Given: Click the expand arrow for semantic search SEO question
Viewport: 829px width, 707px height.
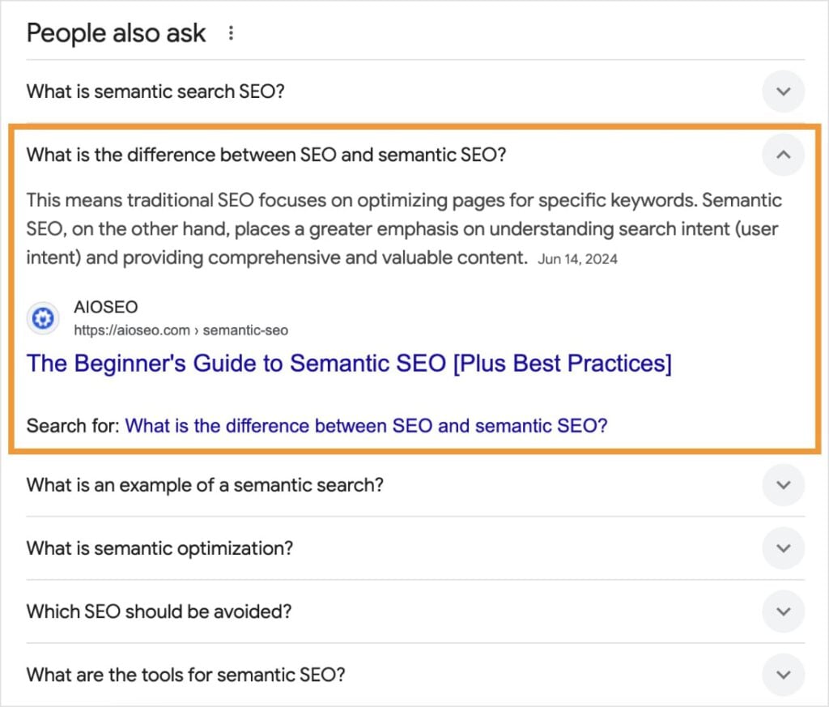Looking at the screenshot, I should pyautogui.click(x=783, y=92).
